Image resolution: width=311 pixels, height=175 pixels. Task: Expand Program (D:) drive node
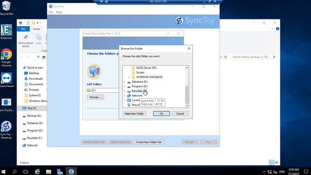tap(124, 87)
